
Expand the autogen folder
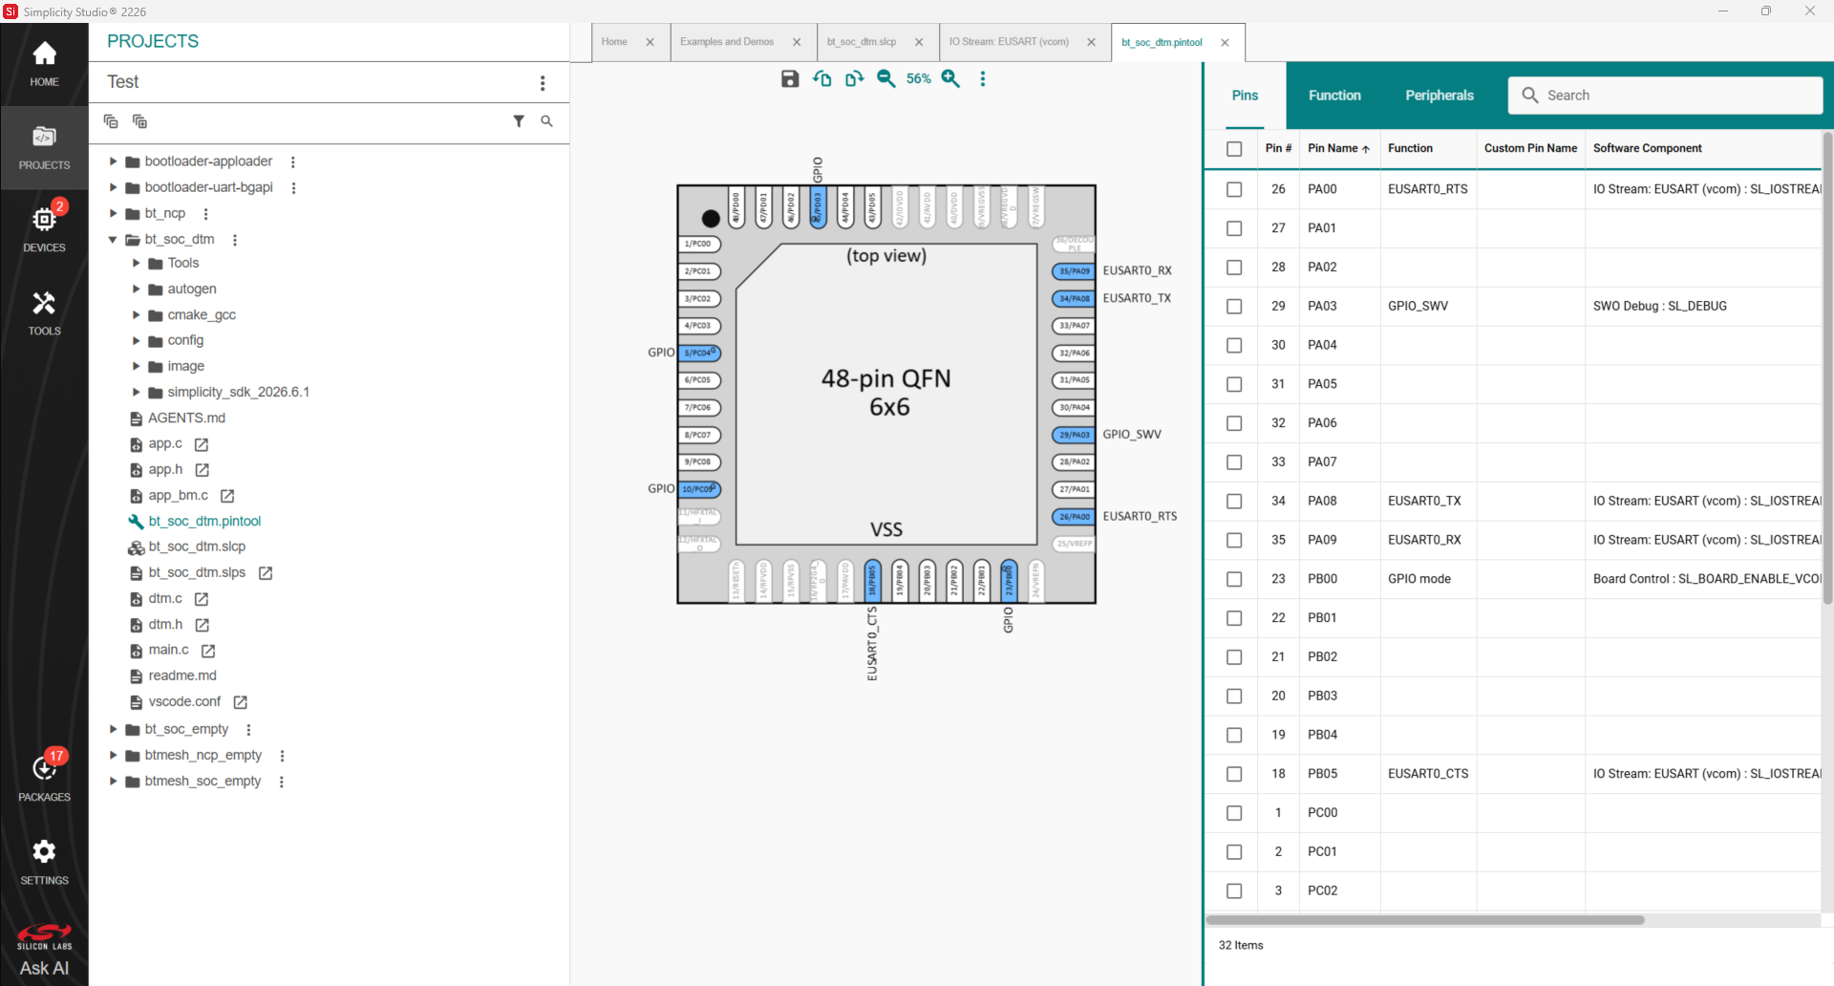pyautogui.click(x=136, y=289)
